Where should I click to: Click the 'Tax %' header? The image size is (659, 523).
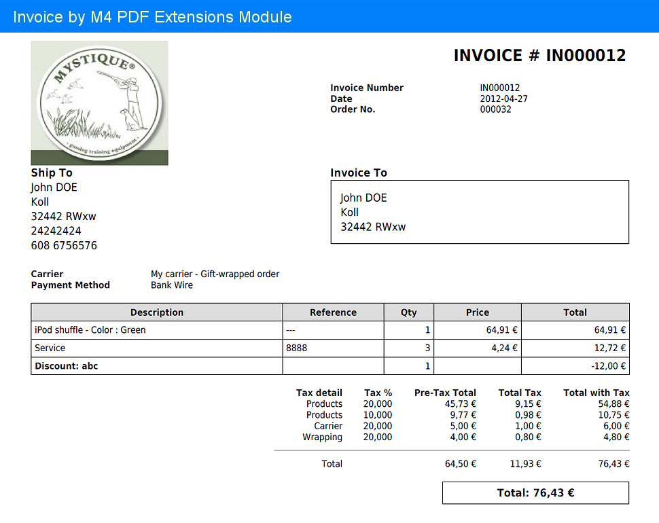[x=378, y=393]
